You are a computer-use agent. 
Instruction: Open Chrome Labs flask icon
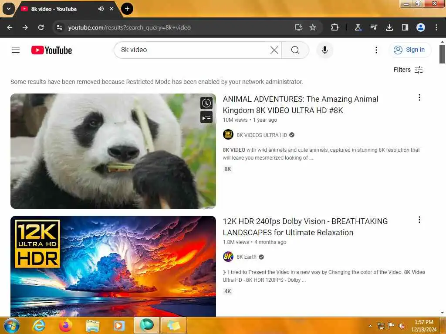[358, 27]
